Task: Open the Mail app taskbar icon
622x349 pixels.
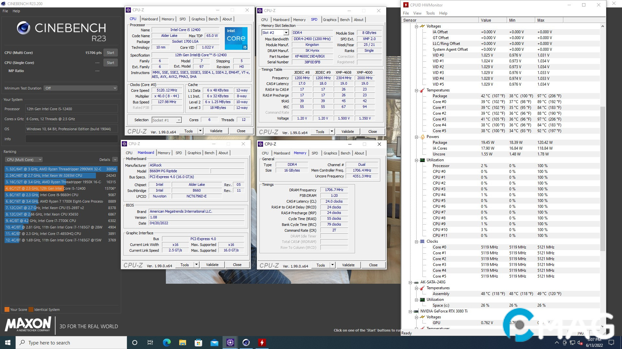Action: click(214, 343)
